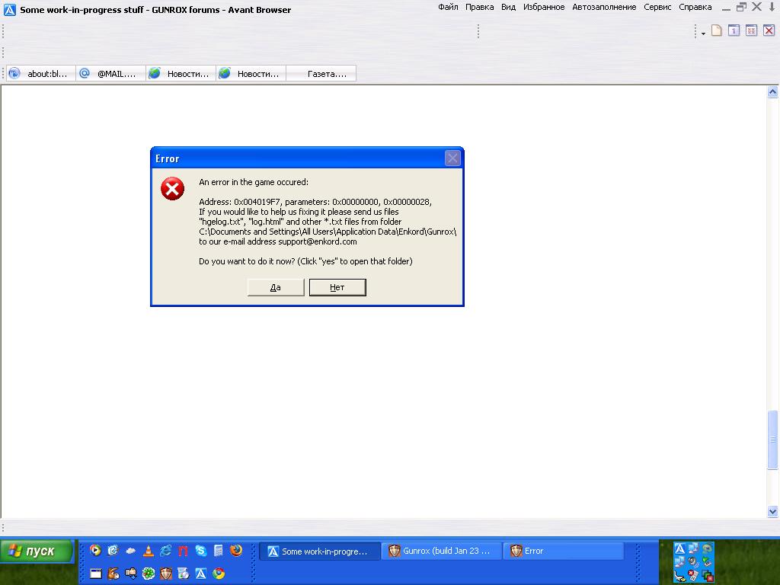780x585 pixels.
Task: Switch to the Газета tab
Action: (x=321, y=74)
